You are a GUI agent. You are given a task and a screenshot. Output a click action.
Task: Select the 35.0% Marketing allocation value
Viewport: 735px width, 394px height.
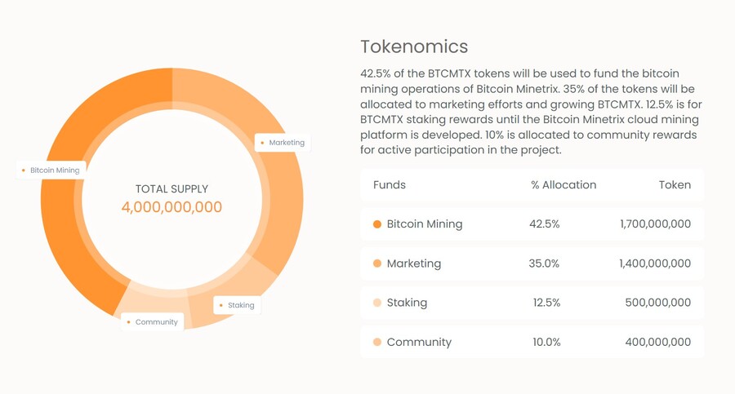545,263
